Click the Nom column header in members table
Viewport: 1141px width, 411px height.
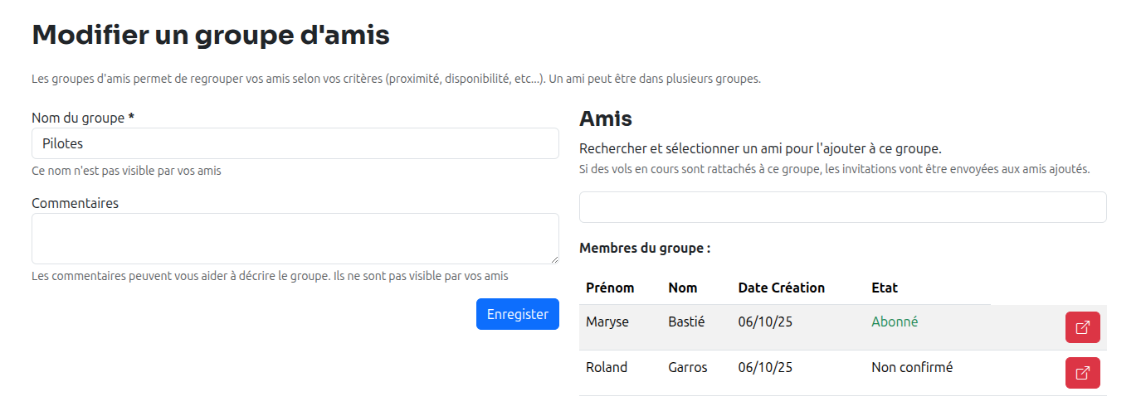coord(682,288)
